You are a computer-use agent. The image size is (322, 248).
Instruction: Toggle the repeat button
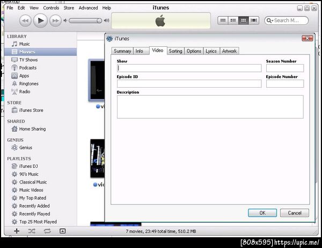tap(47, 231)
